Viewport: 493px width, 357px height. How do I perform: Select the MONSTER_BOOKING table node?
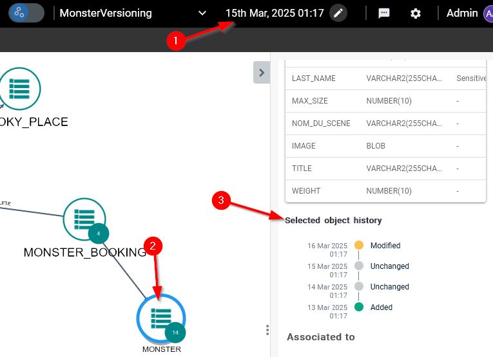pyautogui.click(x=83, y=218)
